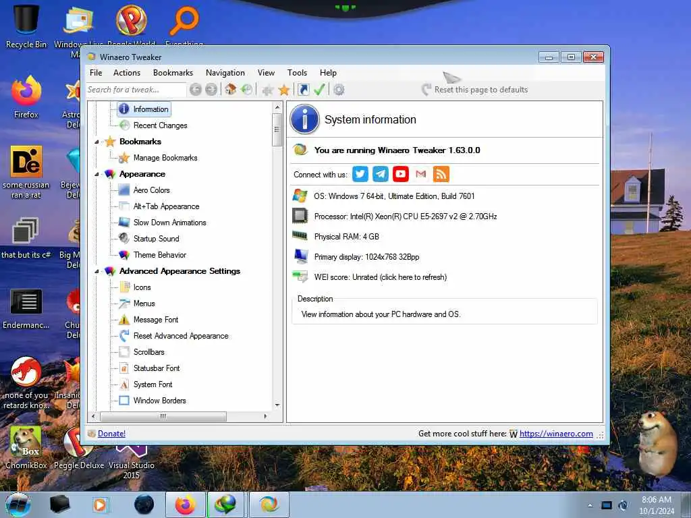Select Icons tree item

pos(142,287)
